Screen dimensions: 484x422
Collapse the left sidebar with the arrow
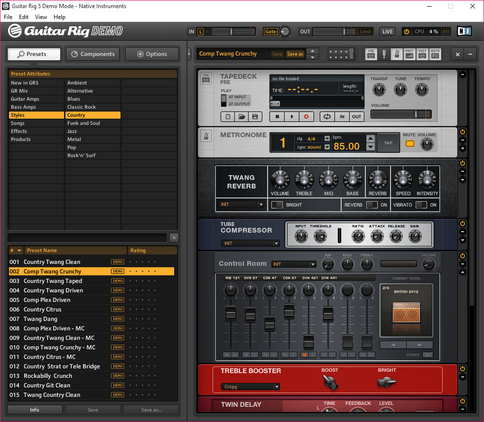click(189, 54)
